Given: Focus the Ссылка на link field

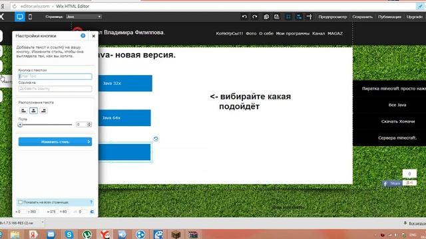Looking at the screenshot, I should point(55,88).
